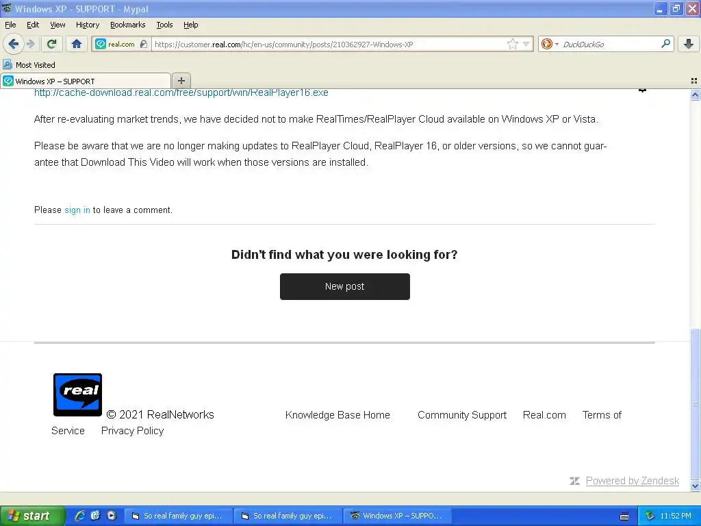Open a new tab with plus button
701x526 pixels.
click(181, 81)
